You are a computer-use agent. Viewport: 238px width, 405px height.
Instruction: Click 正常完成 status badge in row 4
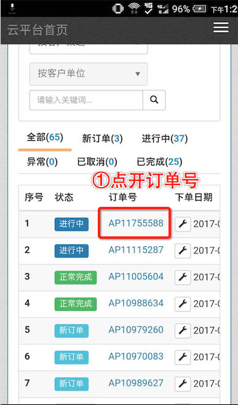76,304
